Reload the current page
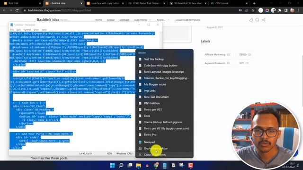 point(17,10)
